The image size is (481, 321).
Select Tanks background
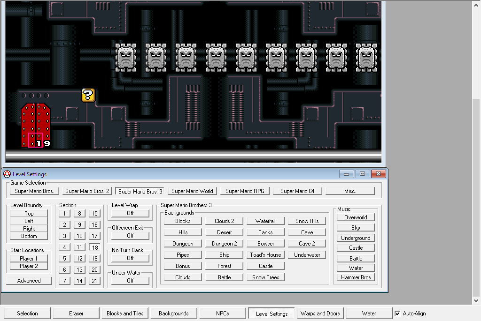click(266, 232)
